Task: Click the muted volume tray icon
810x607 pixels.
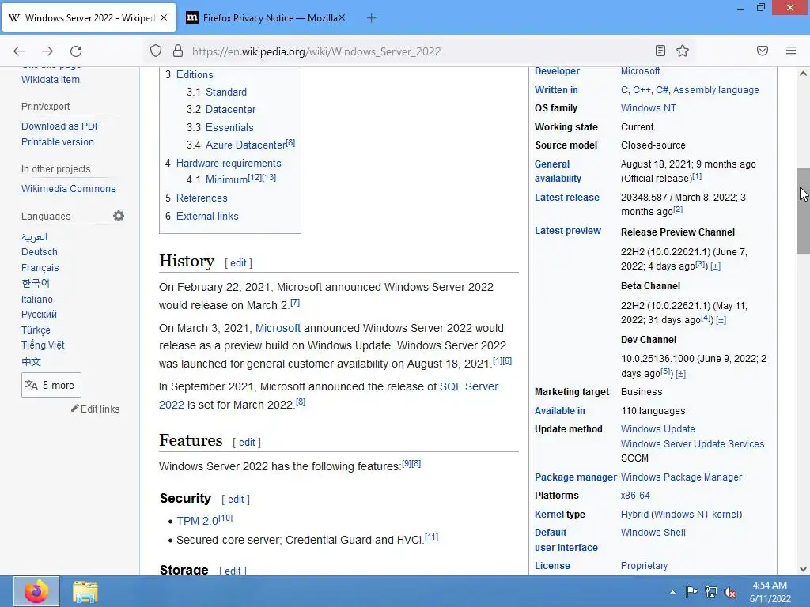Action: 730,592
